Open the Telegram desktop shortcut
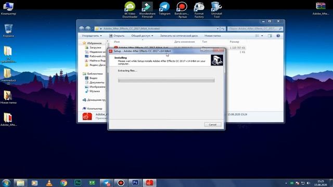This screenshot has width=333, height=187. tap(164, 8)
